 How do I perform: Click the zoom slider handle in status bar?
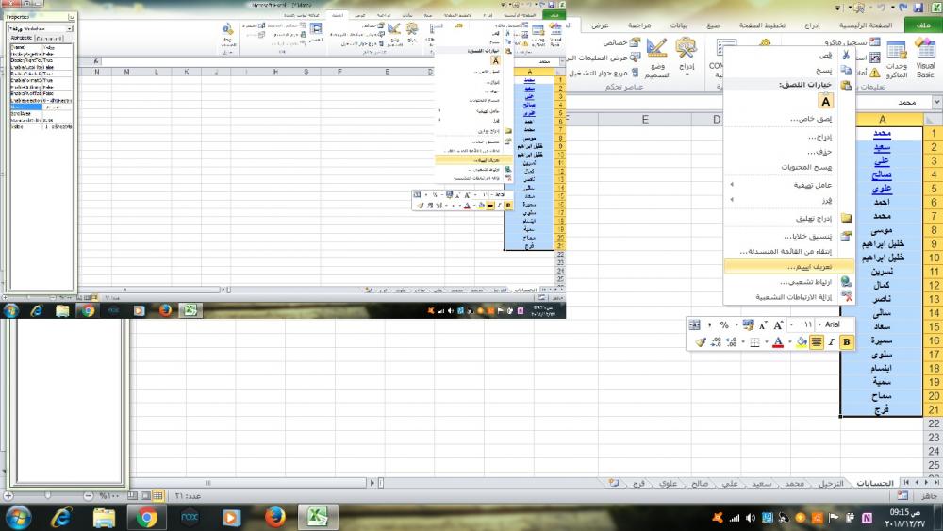47,495
